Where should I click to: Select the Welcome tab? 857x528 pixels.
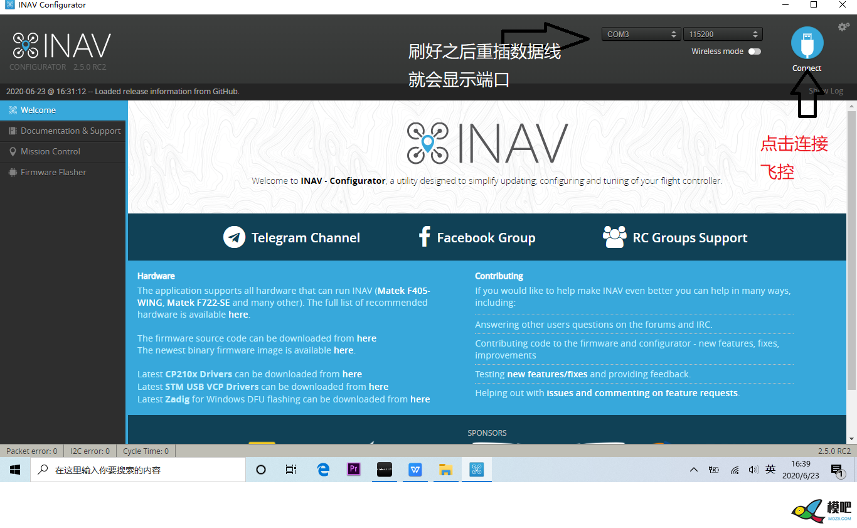coord(63,110)
